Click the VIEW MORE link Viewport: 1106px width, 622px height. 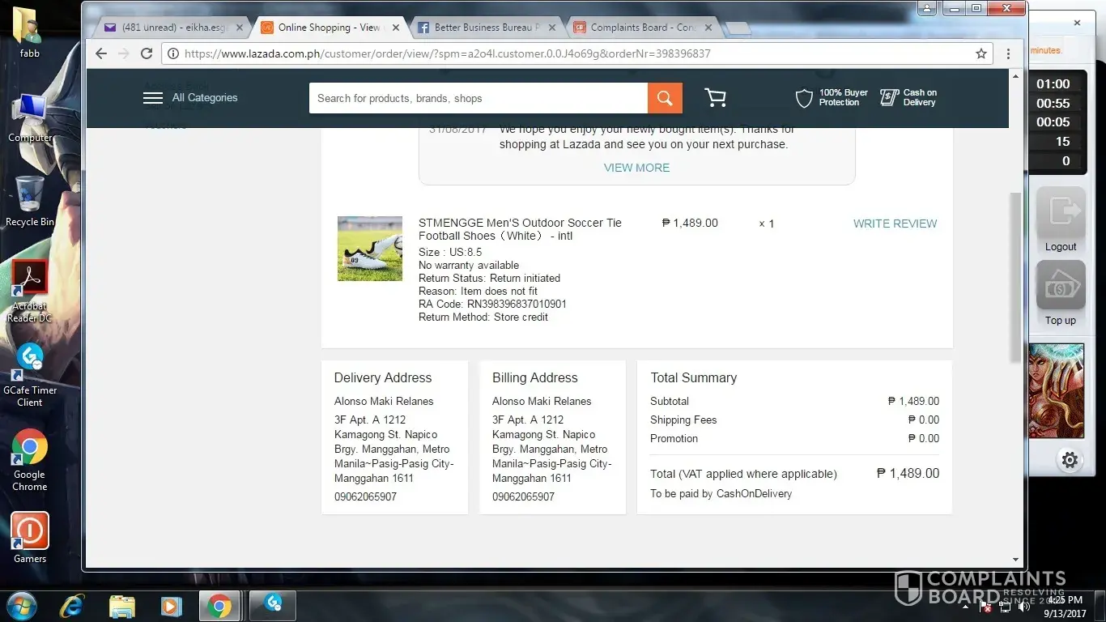pyautogui.click(x=636, y=168)
